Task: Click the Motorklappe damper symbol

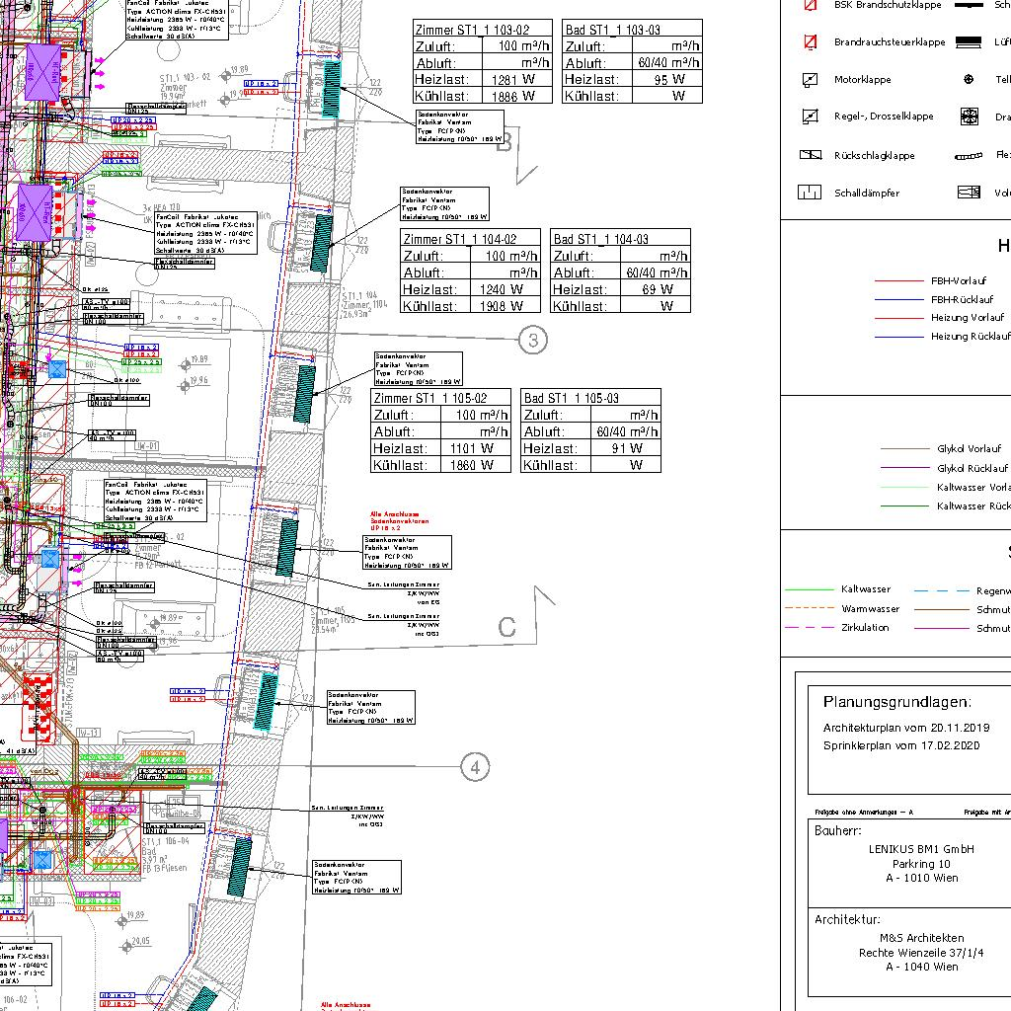Action: click(811, 80)
